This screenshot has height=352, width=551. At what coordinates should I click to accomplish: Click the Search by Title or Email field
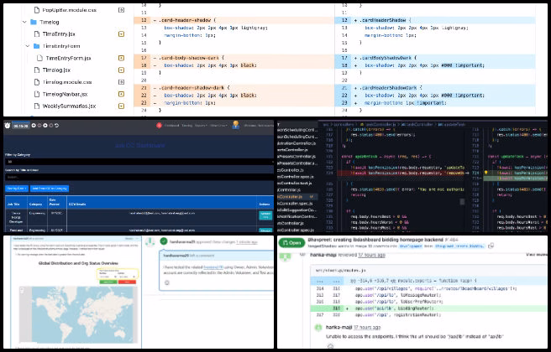click(139, 177)
